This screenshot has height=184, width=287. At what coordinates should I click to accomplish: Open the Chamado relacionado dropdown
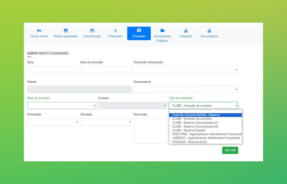[x=186, y=70]
